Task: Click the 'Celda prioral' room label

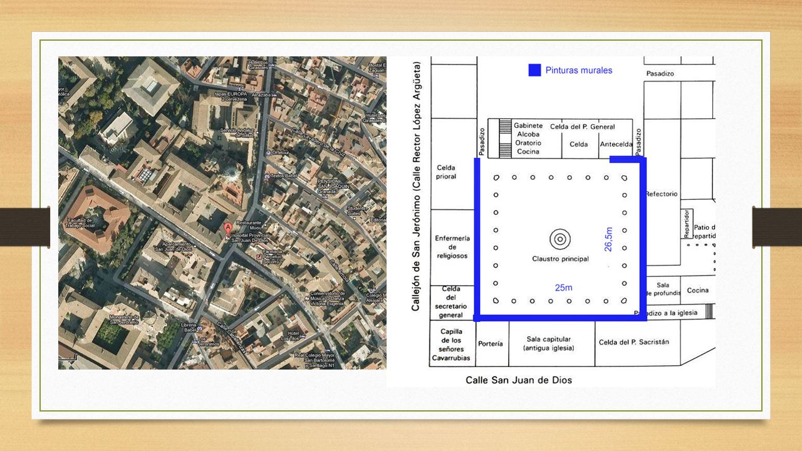Action: (446, 172)
